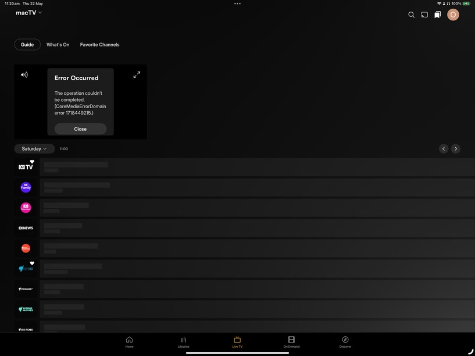Image resolution: width=475 pixels, height=356 pixels.
Task: Click the Error Occurred heading text
Action: coord(76,78)
